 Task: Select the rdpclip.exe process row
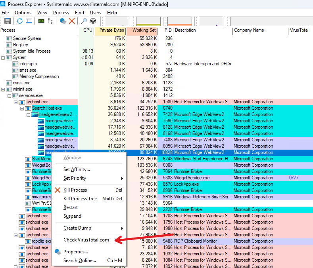[42, 241]
